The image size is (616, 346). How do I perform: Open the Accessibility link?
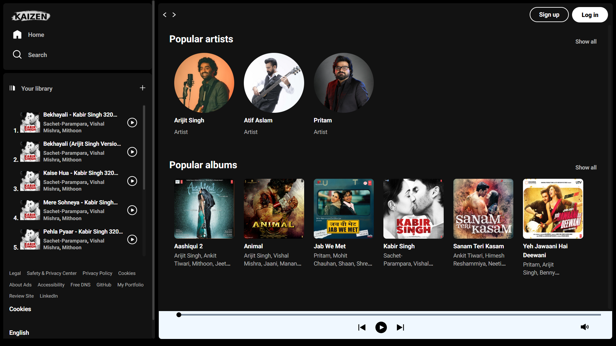(51, 285)
